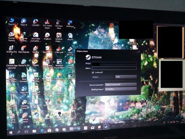Launch the Movie To GIF shortcut

coord(24,63)
